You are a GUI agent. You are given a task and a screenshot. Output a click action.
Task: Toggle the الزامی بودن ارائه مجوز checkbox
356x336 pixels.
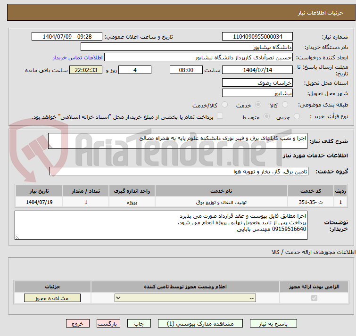pyautogui.click(x=314, y=298)
